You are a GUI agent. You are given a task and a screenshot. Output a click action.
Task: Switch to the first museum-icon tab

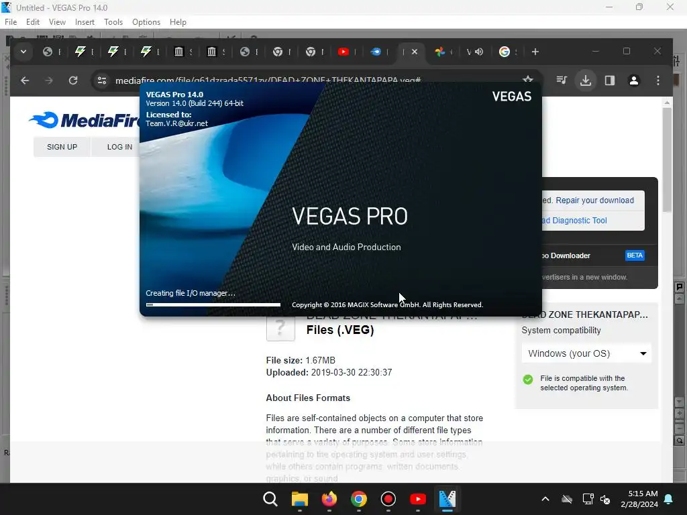(178, 52)
